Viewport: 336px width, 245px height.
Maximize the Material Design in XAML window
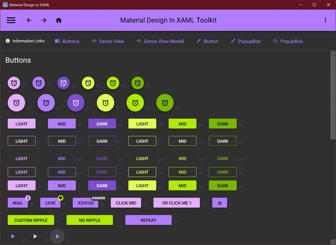tap(314, 5)
